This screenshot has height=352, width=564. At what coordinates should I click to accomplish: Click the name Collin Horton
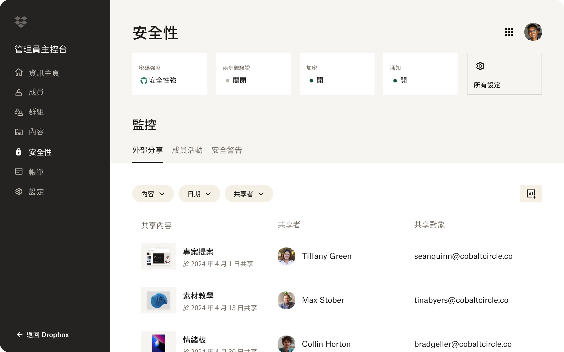(326, 344)
